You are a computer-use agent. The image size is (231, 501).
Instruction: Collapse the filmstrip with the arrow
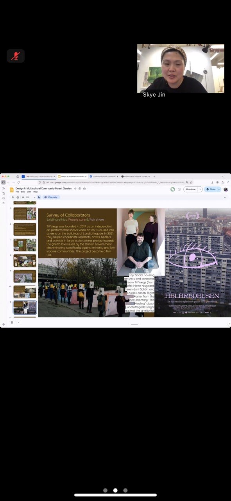[18, 323]
